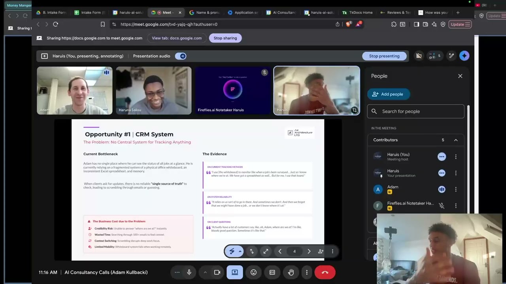The width and height of the screenshot is (506, 284).
Task: Open Brave Shields lion icon
Action: pyautogui.click(x=348, y=24)
